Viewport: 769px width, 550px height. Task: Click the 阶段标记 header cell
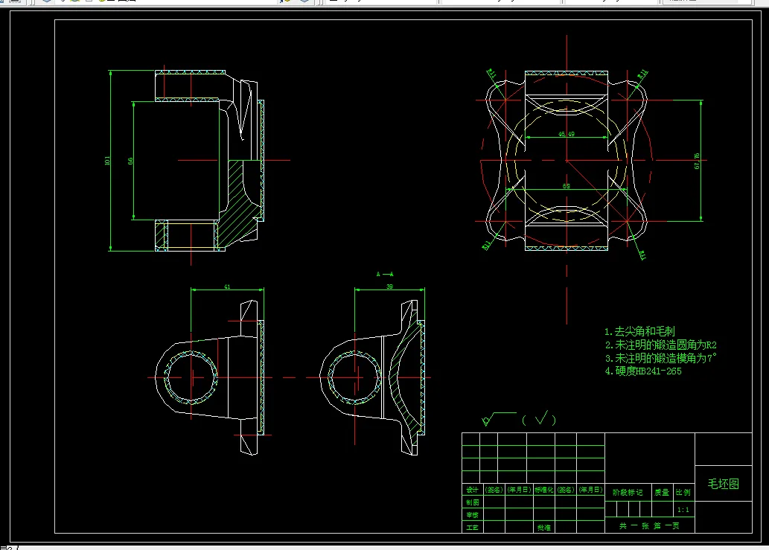point(628,493)
